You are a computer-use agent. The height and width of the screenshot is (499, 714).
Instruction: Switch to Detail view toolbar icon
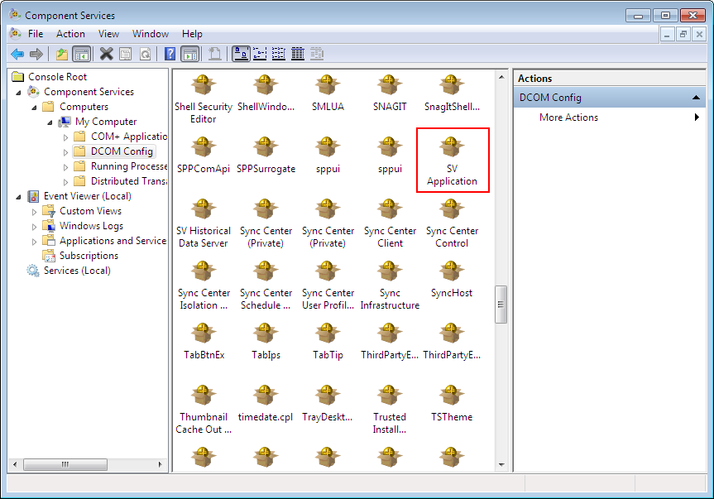[297, 54]
